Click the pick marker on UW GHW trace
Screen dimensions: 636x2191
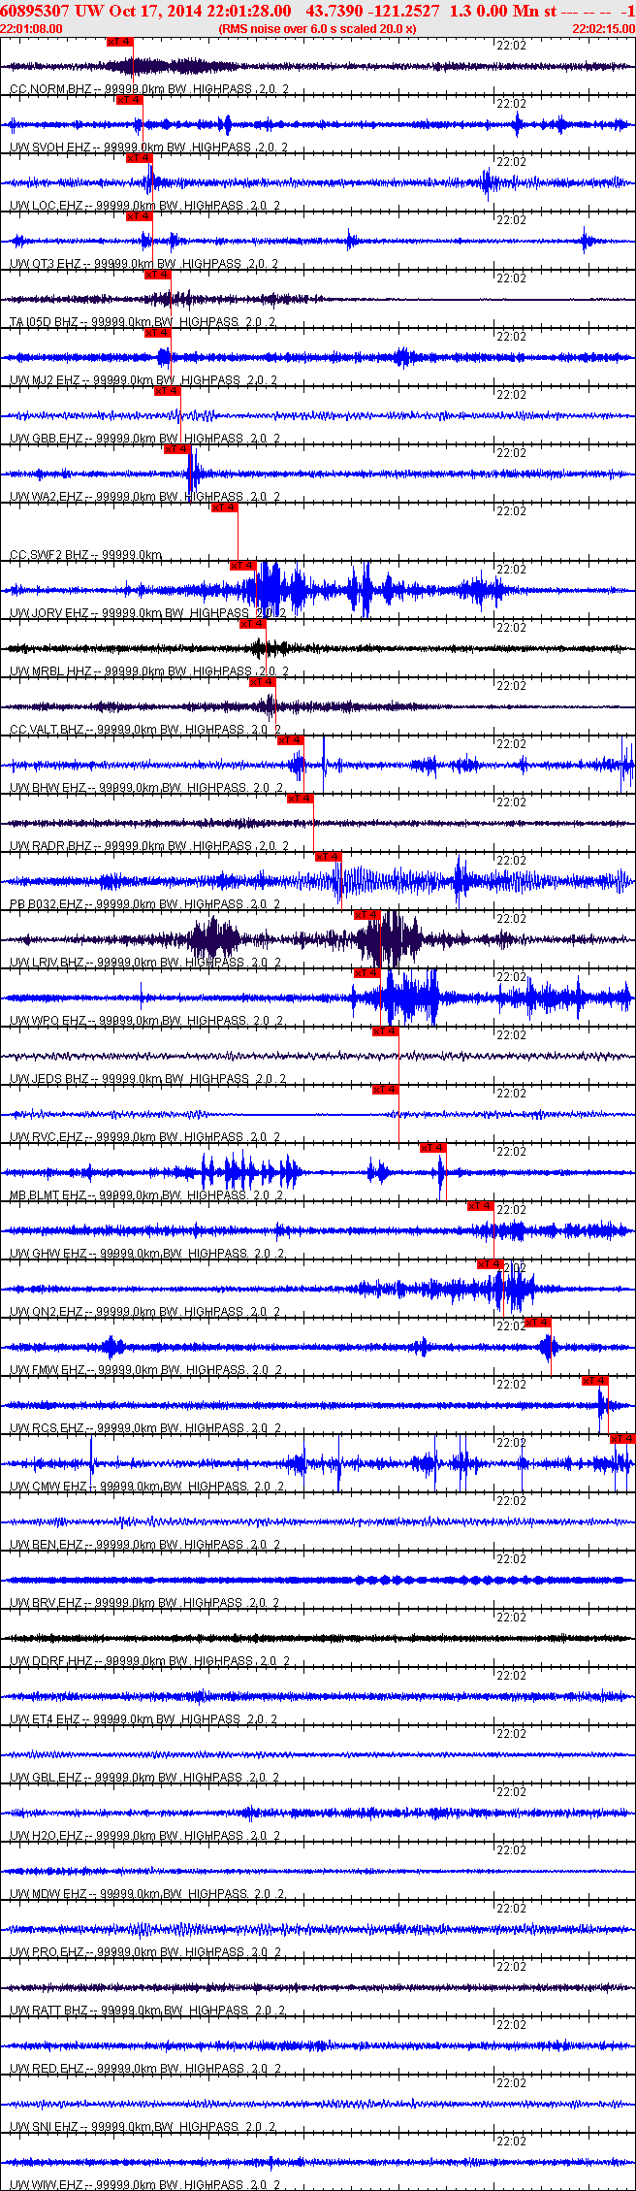481,1206
